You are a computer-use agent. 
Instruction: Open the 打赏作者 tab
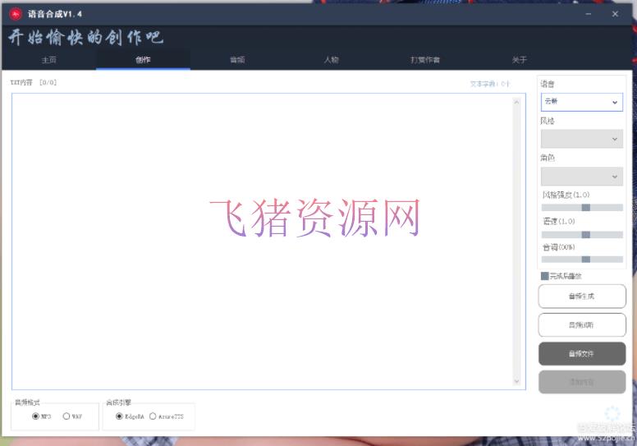[425, 60]
